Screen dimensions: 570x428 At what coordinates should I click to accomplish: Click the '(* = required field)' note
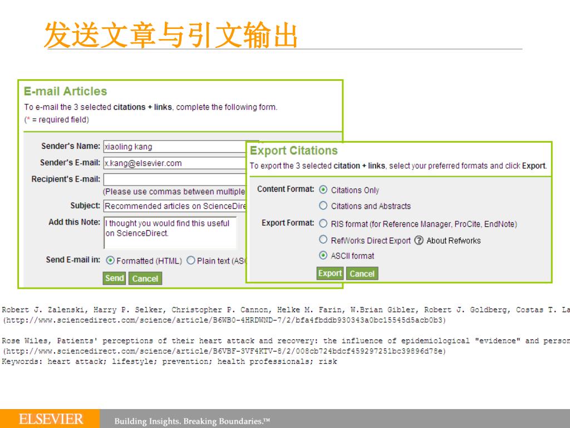point(57,120)
